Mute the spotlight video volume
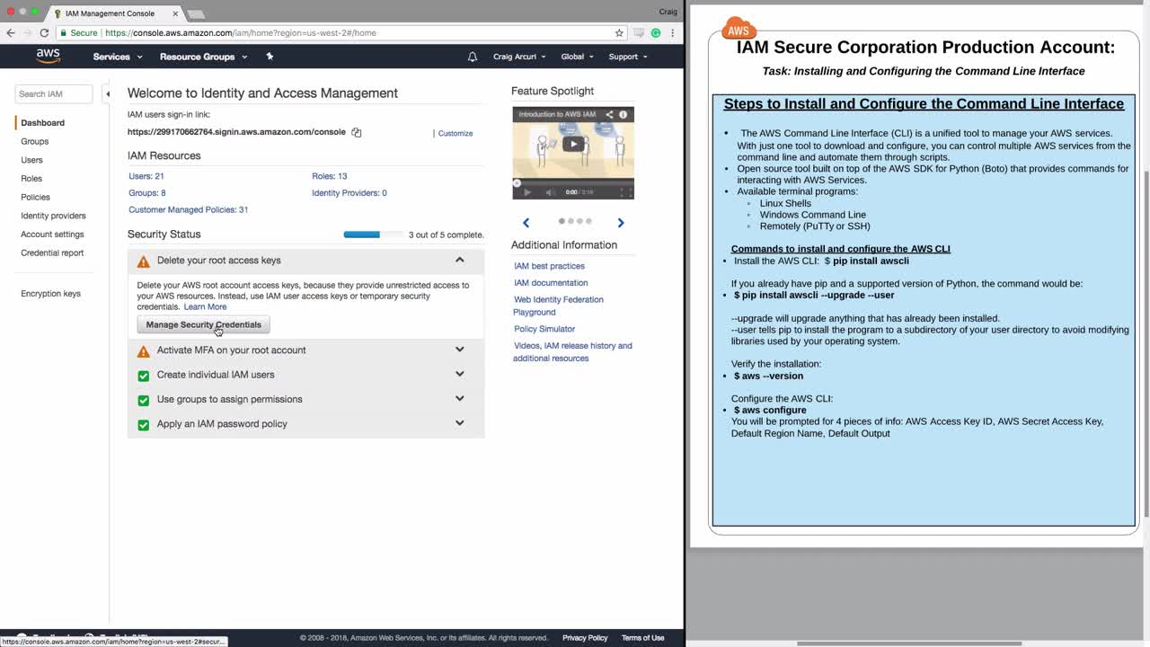 pos(551,191)
